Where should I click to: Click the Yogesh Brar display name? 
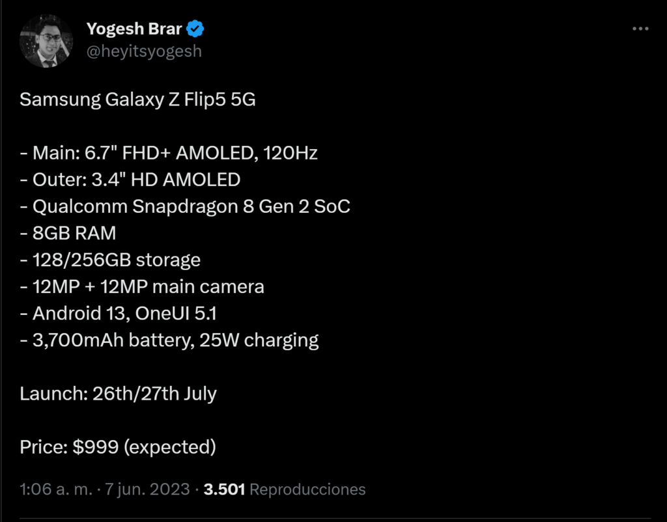[x=134, y=29]
